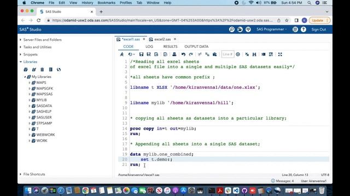Save the program with the disk icon

click(x=141, y=54)
